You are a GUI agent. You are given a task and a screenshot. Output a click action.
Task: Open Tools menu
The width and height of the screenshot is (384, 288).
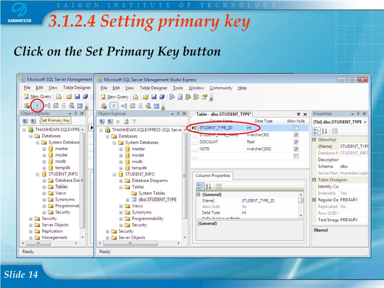pyautogui.click(x=178, y=88)
